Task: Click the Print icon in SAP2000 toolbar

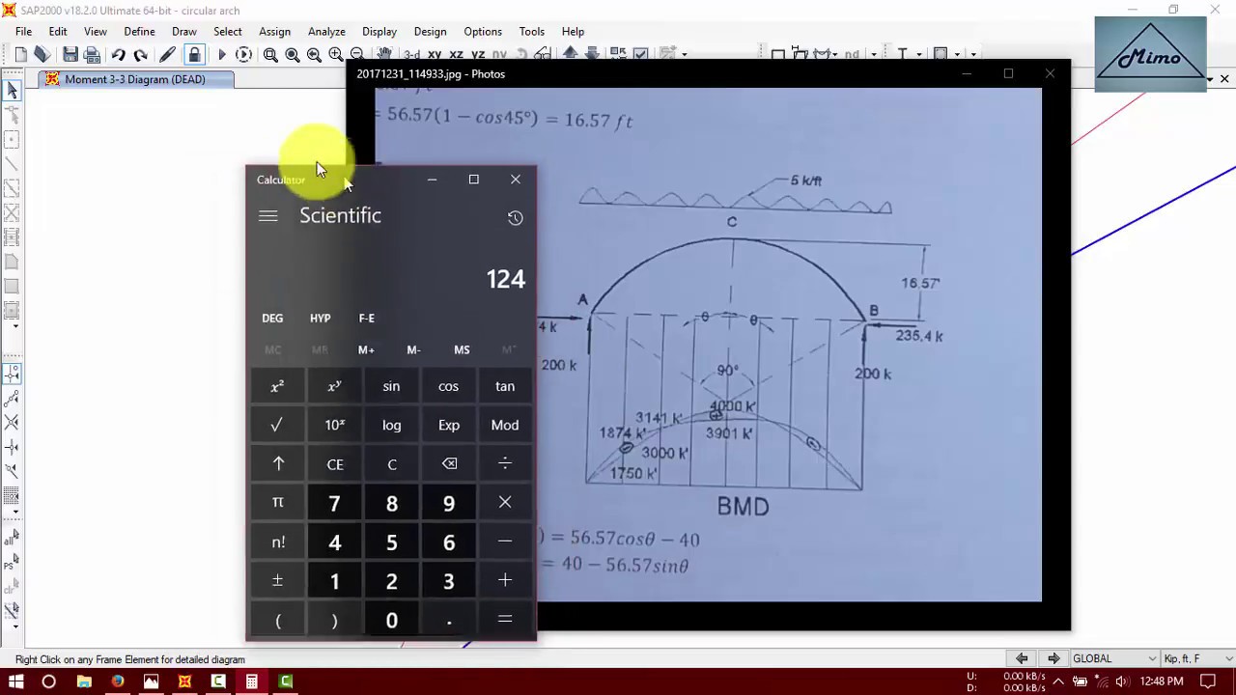Action: tap(92, 55)
